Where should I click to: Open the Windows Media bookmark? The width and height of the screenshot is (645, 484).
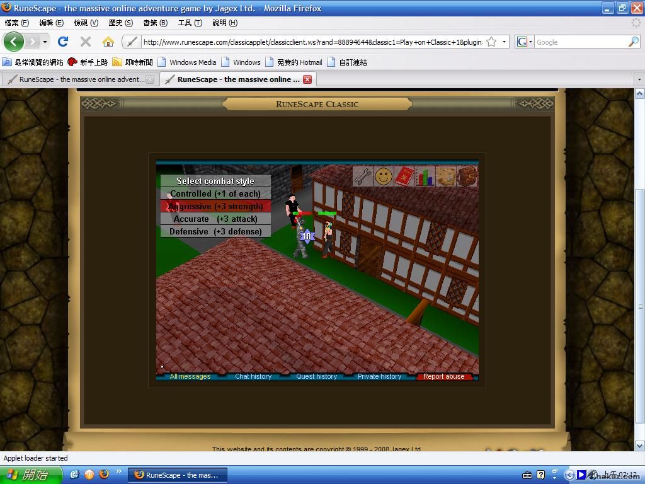click(187, 62)
